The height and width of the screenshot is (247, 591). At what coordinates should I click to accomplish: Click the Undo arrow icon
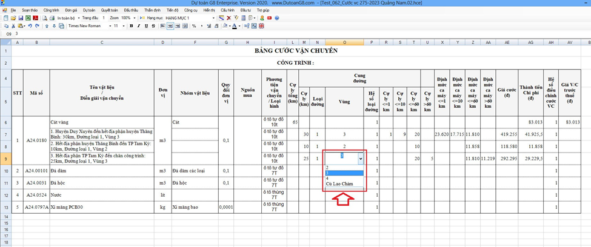click(x=29, y=26)
